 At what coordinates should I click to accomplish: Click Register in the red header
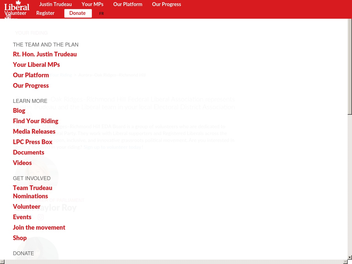(45, 13)
